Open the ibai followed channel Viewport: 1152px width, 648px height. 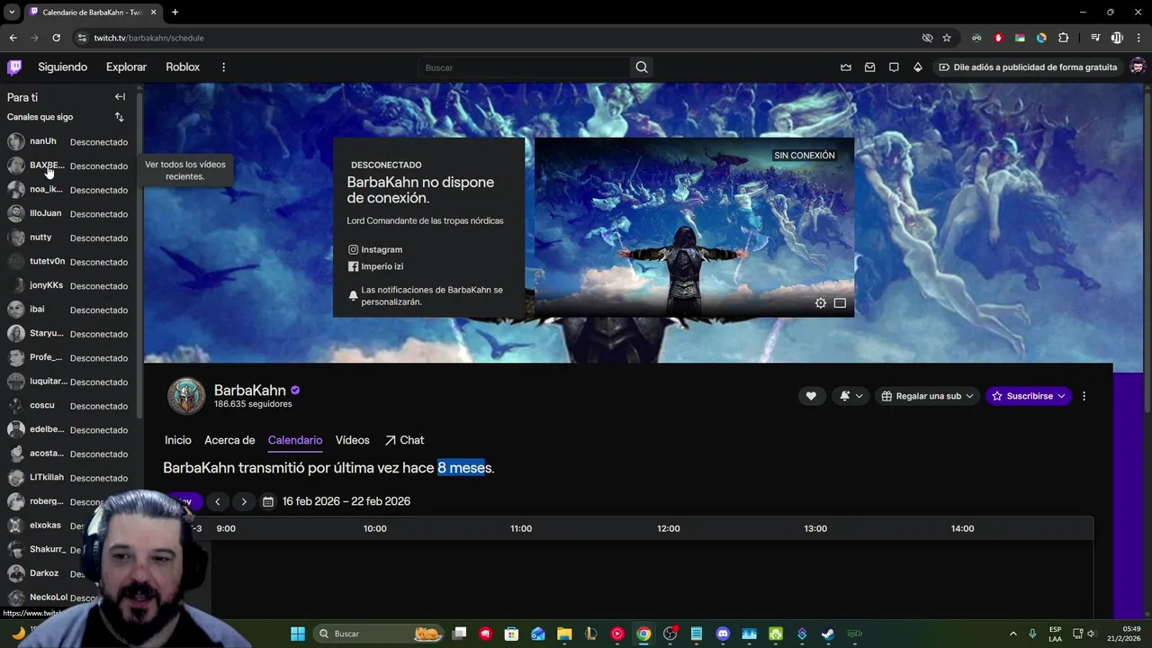(x=70, y=310)
